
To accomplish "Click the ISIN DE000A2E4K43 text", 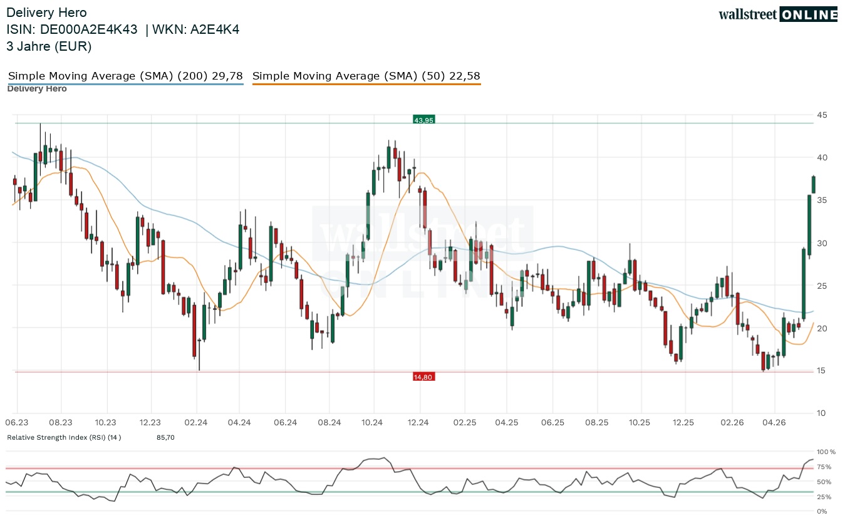I will tap(72, 29).
